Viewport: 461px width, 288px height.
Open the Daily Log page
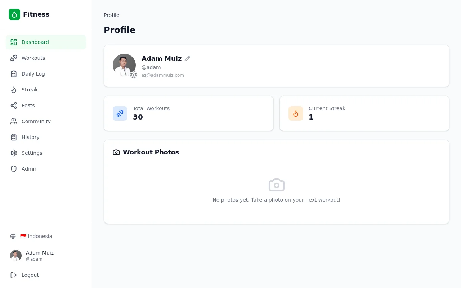pyautogui.click(x=46, y=74)
